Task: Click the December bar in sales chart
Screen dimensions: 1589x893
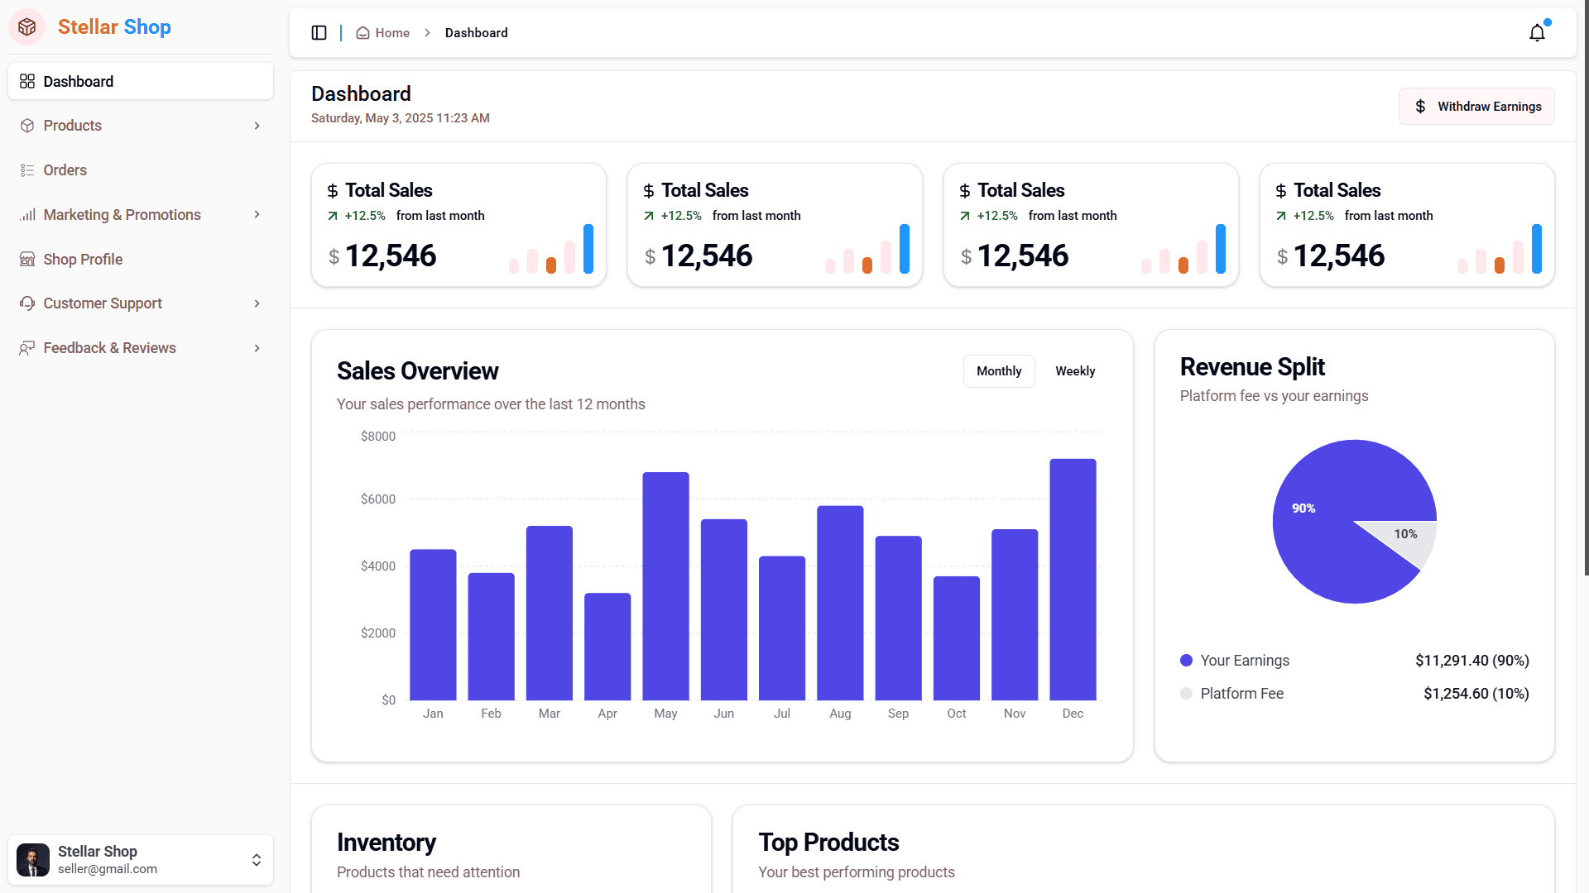Action: point(1073,579)
